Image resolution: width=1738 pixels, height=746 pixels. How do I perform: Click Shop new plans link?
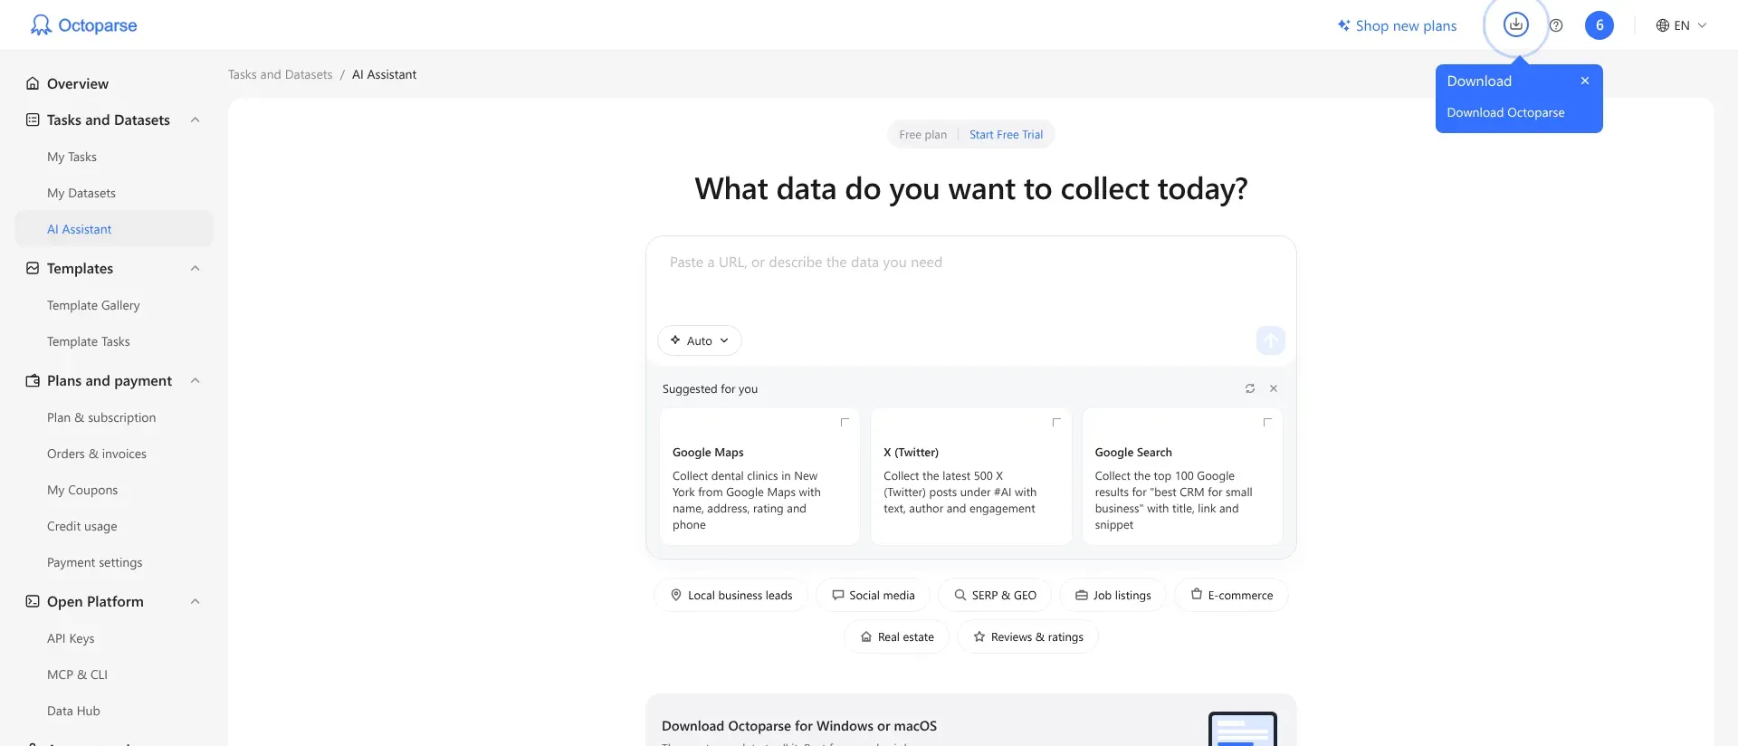[x=1397, y=25]
